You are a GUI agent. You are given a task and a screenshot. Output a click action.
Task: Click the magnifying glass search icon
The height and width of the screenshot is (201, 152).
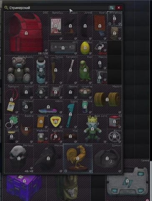tap(6, 8)
